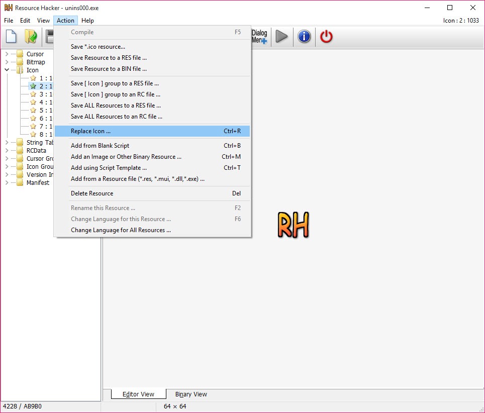
Task: Switch to the Binary View tab
Action: 191,394
